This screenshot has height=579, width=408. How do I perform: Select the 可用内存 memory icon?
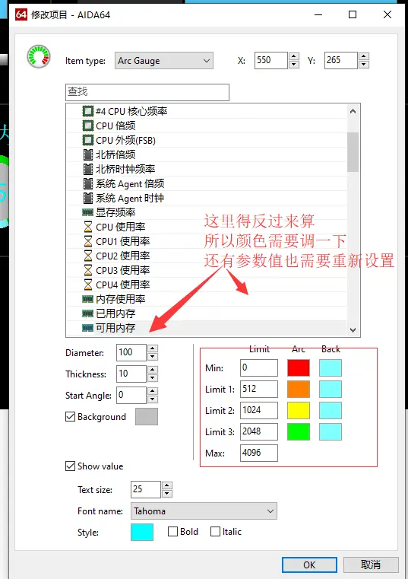pyautogui.click(x=88, y=328)
